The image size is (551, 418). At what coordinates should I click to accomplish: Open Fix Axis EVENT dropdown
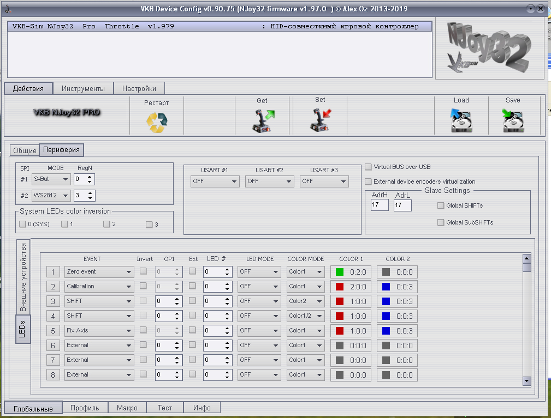click(x=99, y=331)
